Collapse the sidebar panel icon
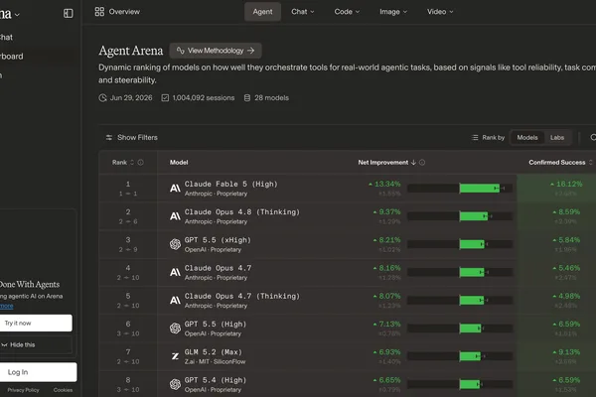 [68, 13]
